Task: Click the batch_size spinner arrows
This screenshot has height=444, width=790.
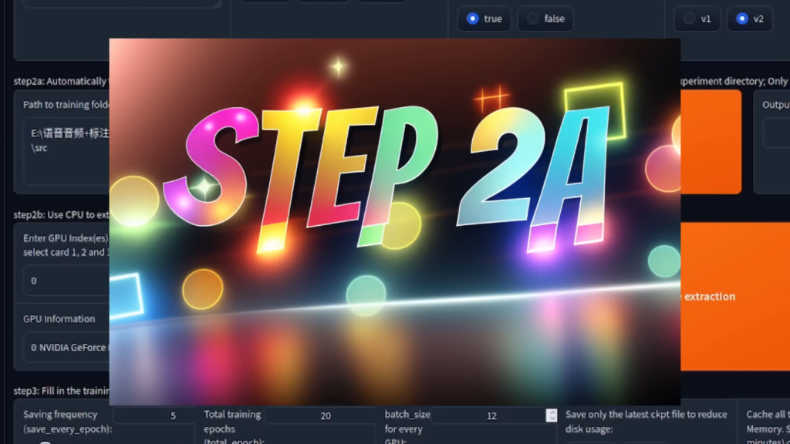Action: tap(552, 415)
